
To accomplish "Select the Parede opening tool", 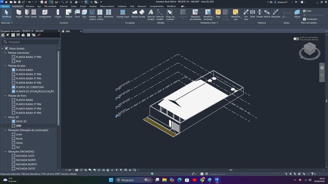I will click(260, 14).
